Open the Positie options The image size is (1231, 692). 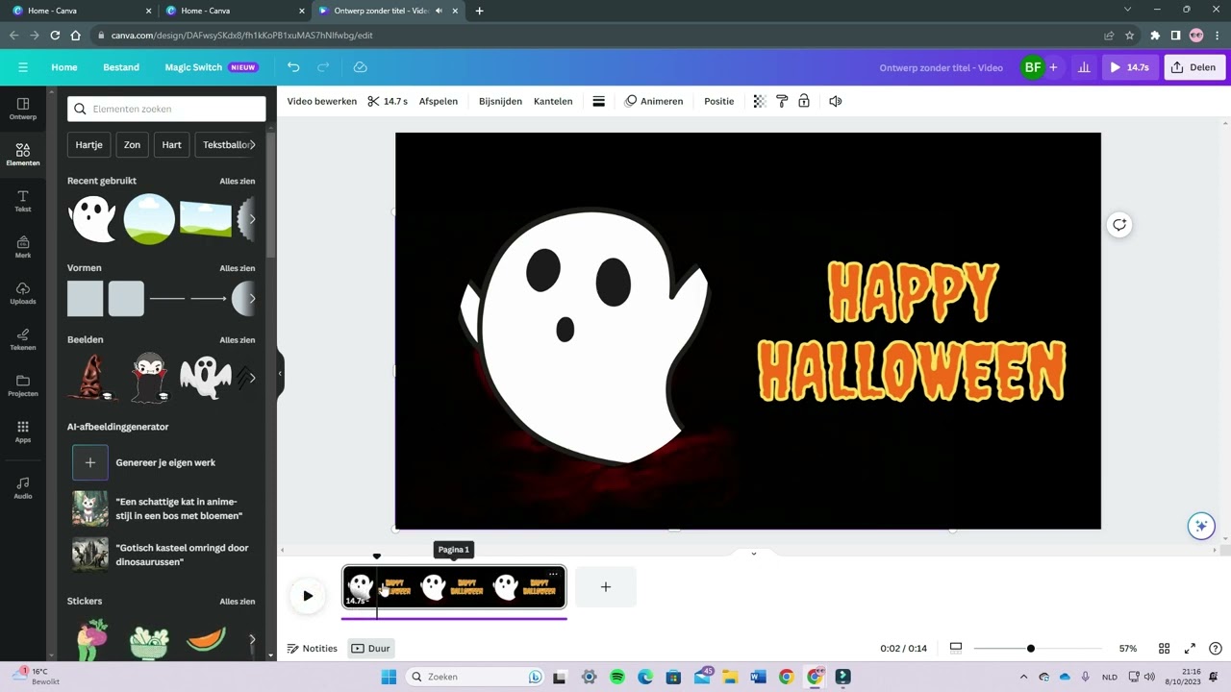pyautogui.click(x=718, y=101)
